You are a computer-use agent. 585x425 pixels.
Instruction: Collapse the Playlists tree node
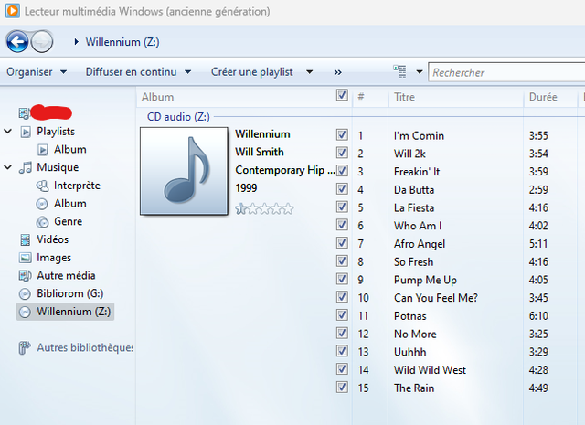pyautogui.click(x=8, y=132)
